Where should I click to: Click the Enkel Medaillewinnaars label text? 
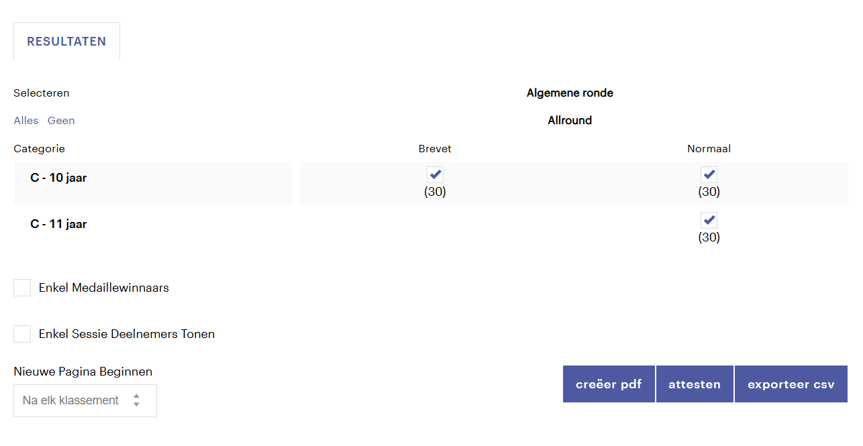pyautogui.click(x=104, y=288)
